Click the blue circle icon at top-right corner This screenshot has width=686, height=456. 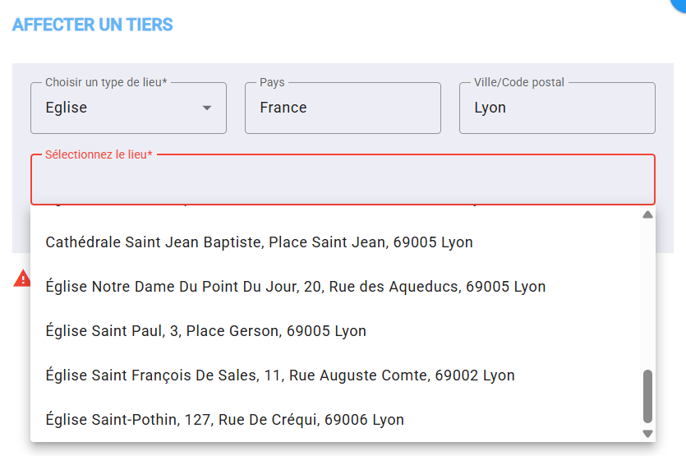pyautogui.click(x=679, y=3)
